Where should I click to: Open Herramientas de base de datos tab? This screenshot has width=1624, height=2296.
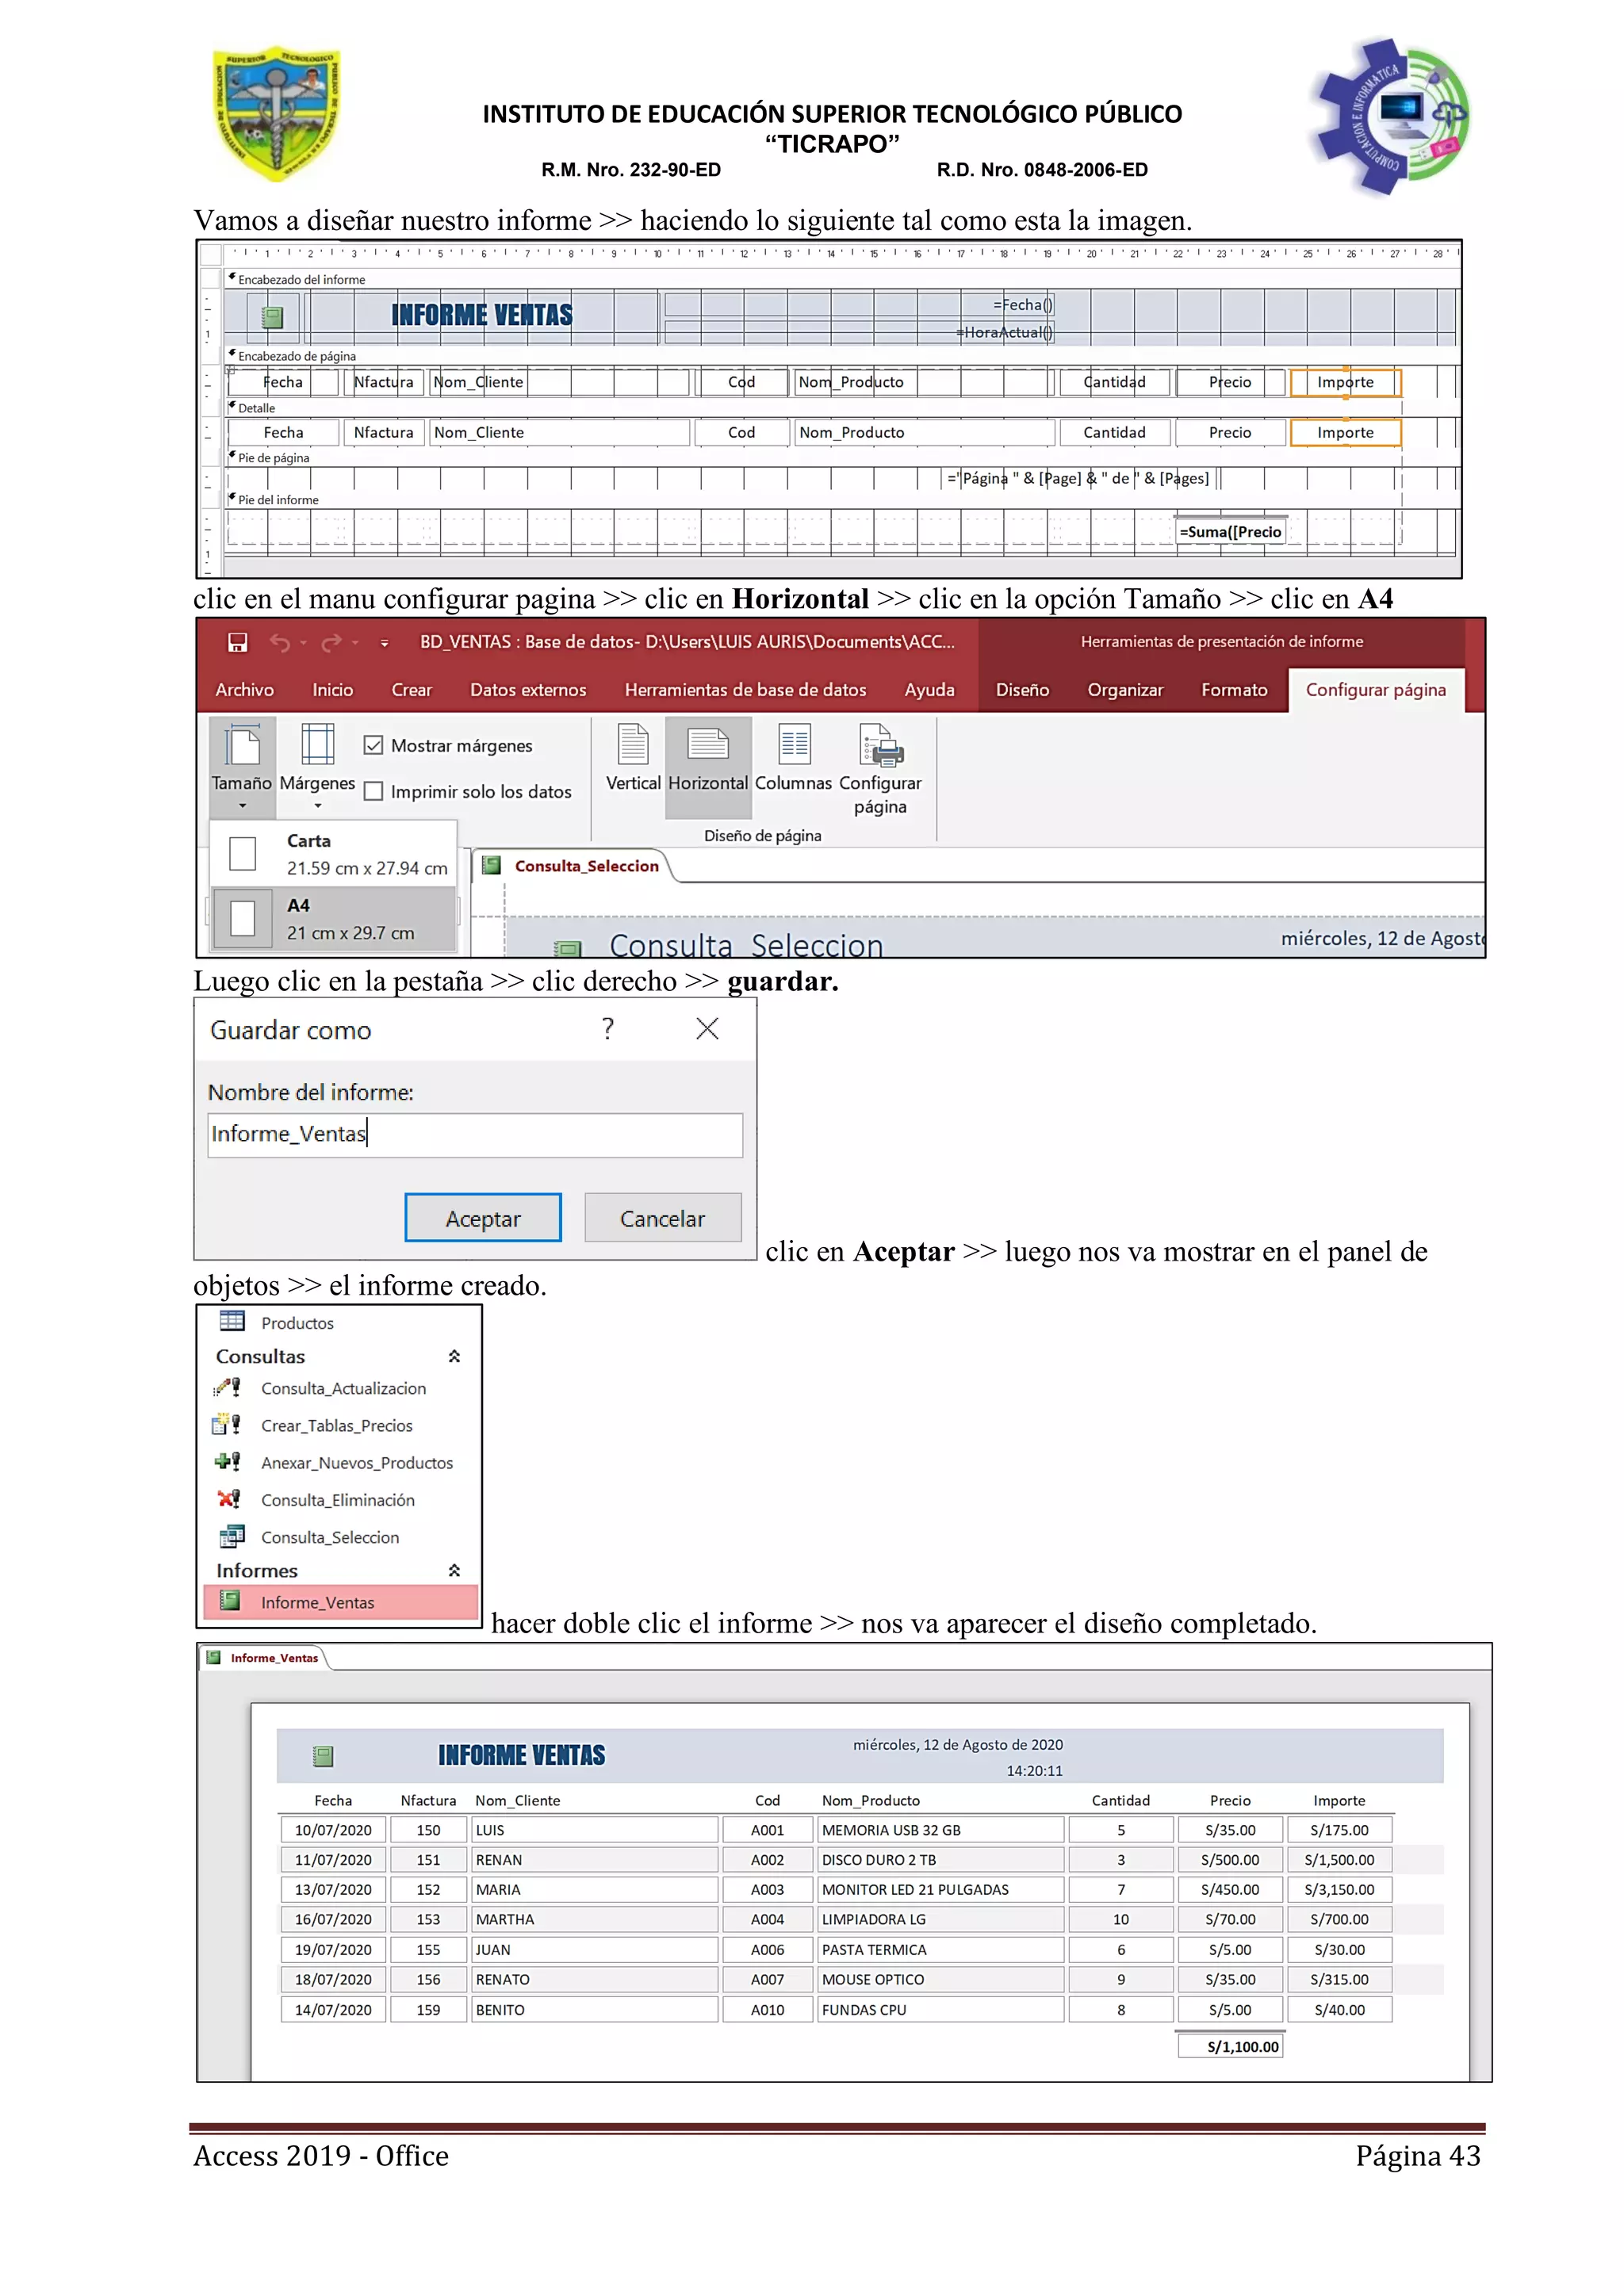(x=746, y=690)
